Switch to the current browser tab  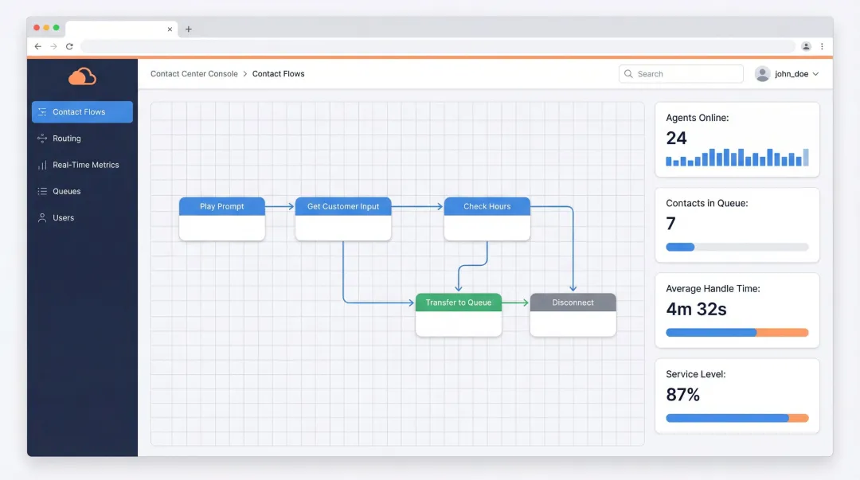click(119, 27)
